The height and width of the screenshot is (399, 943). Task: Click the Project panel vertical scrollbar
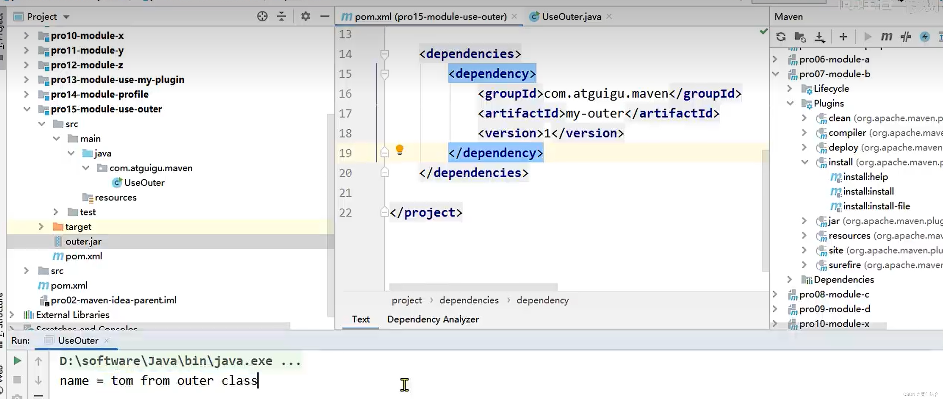[x=330, y=216]
